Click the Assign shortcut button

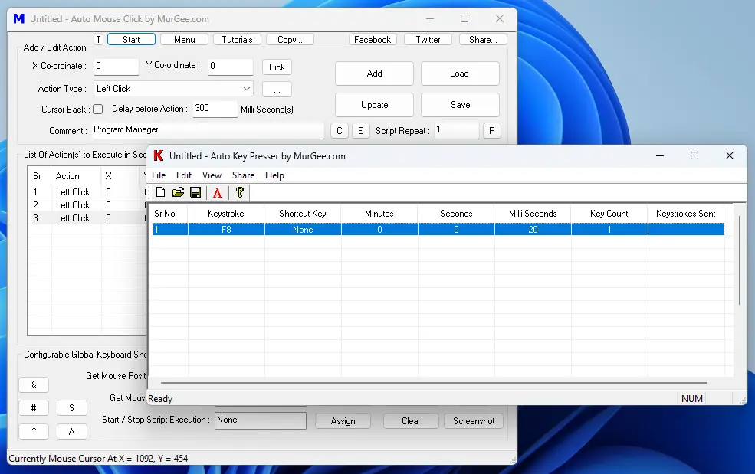pos(343,421)
